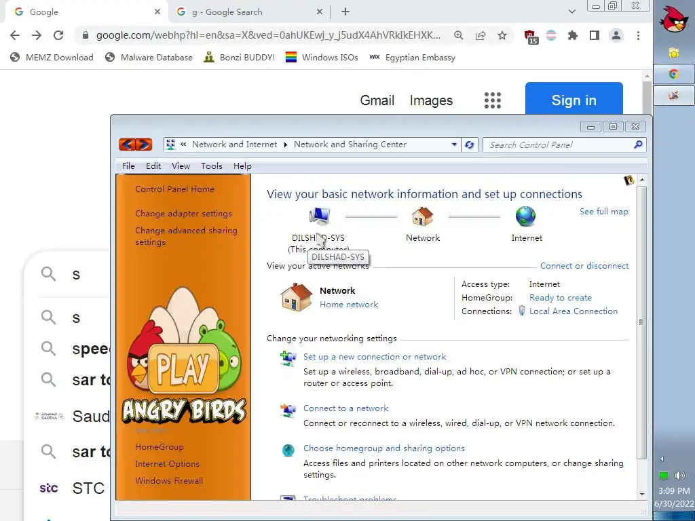Image resolution: width=695 pixels, height=521 pixels.
Task: Open the striped round extension icon
Action: 551,35
